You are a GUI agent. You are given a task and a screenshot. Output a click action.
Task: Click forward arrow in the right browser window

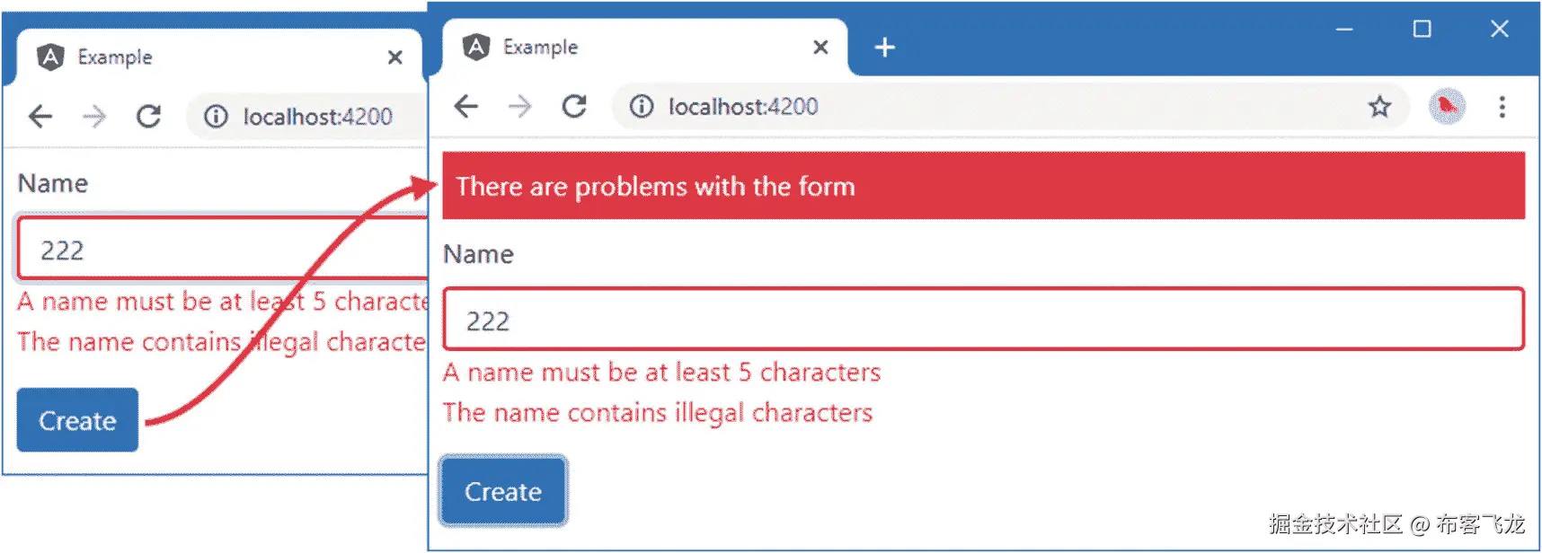pos(519,107)
